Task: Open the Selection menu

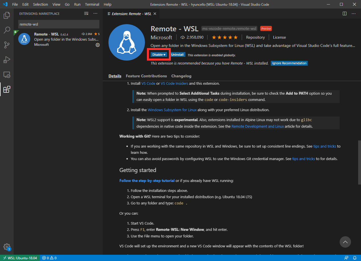Action: (x=40, y=5)
